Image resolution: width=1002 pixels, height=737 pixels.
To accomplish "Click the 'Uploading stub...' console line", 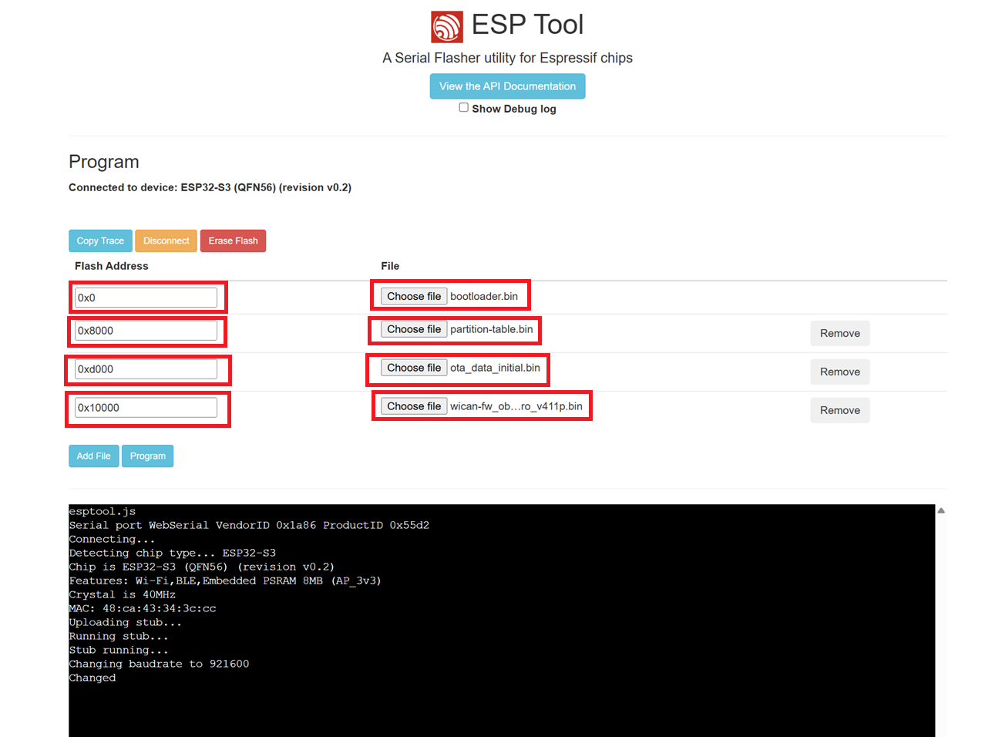I will point(125,622).
